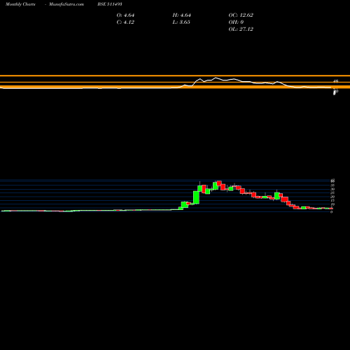350x350 pixels.
Task: Select the close value 'C: 4.12'
Action: [125, 22]
